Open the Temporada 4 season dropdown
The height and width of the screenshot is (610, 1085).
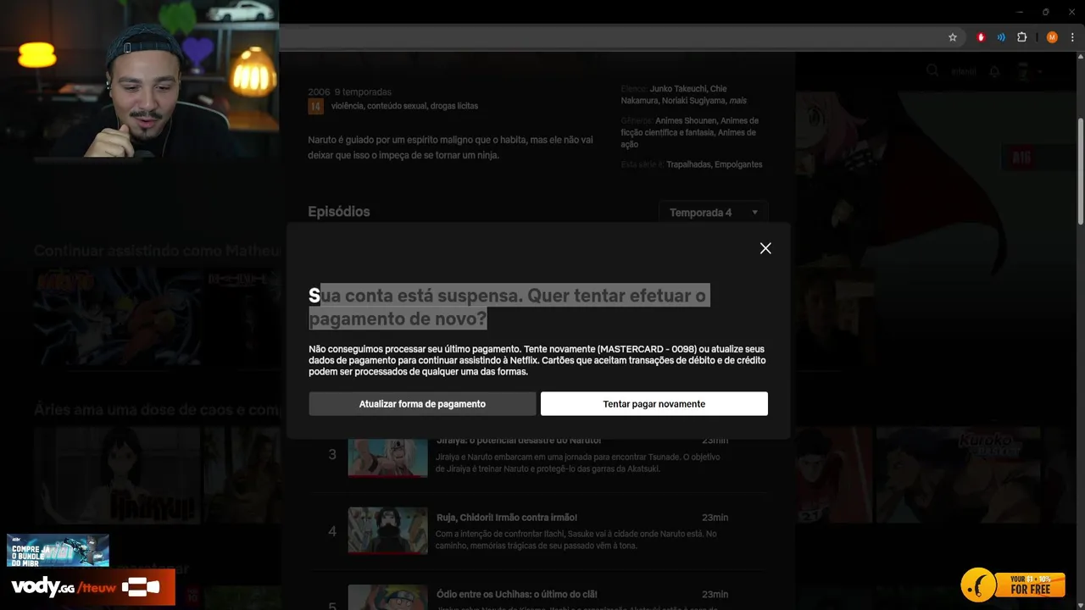click(714, 213)
